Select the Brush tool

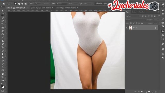[3, 37]
